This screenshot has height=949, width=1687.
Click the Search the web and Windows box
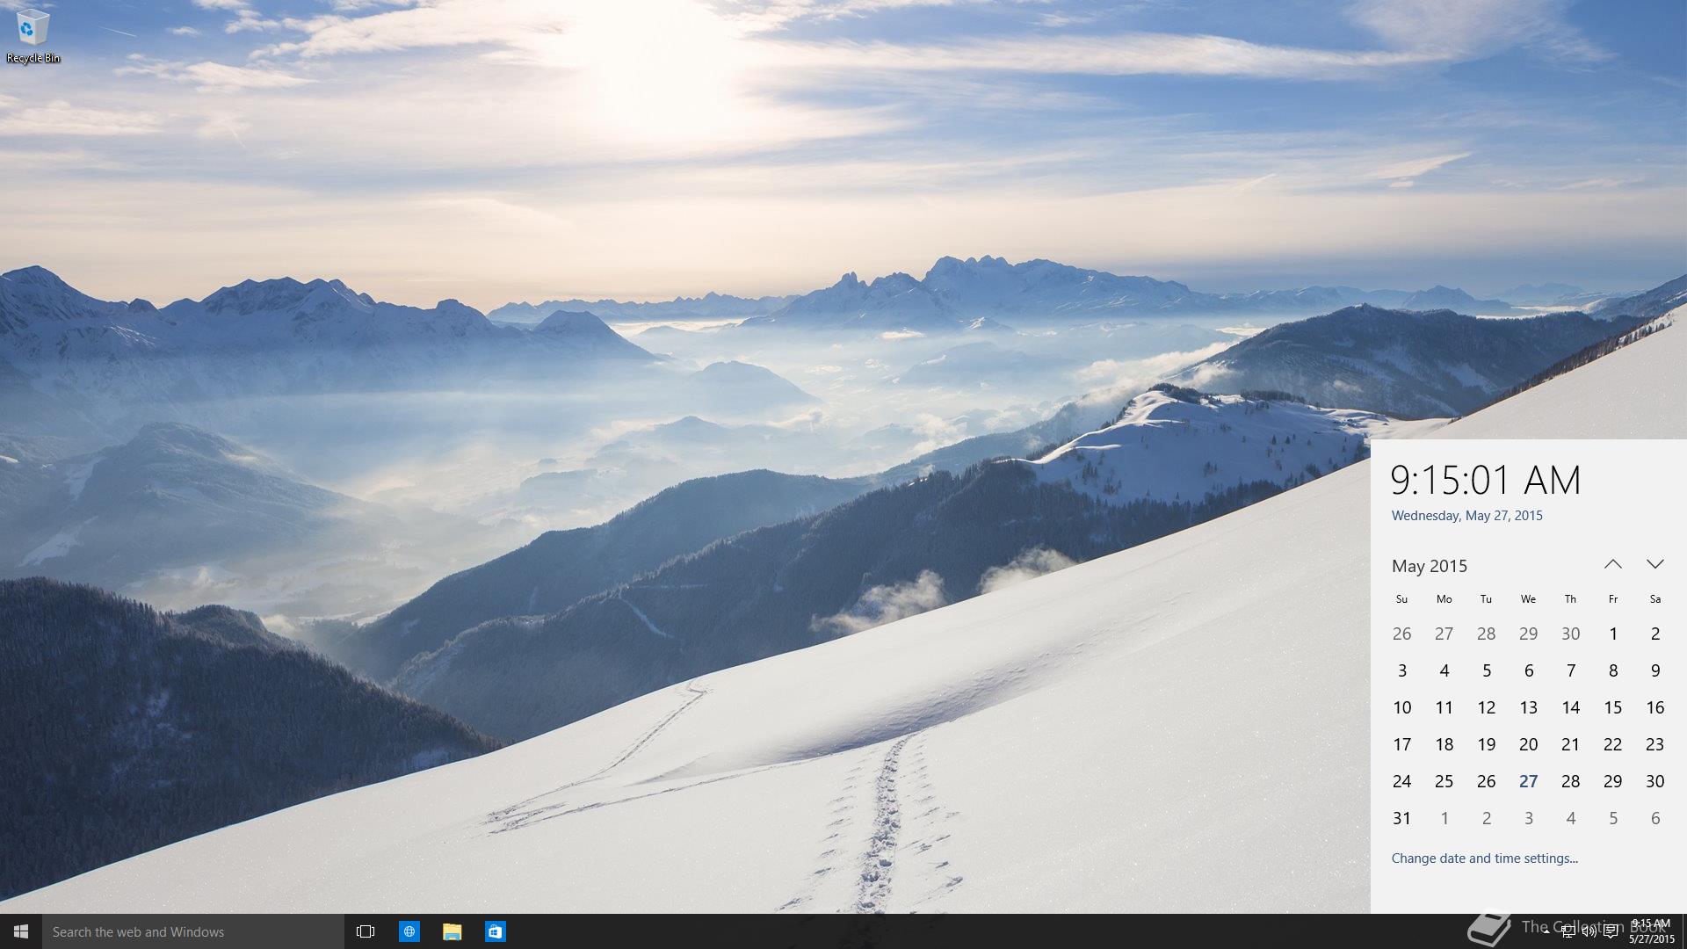(193, 931)
